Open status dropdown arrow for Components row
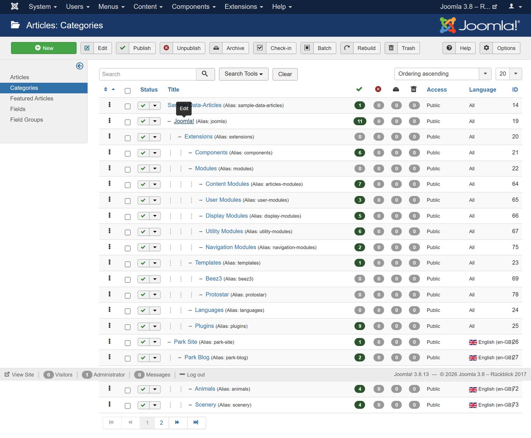 pos(155,153)
